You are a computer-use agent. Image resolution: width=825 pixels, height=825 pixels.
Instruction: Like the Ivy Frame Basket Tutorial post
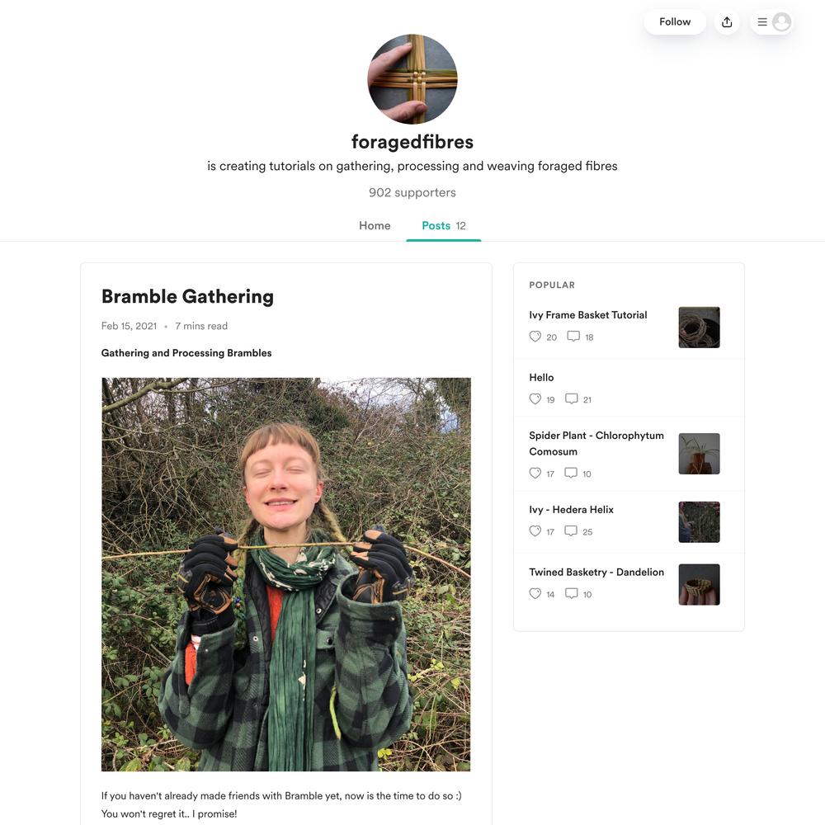click(535, 337)
